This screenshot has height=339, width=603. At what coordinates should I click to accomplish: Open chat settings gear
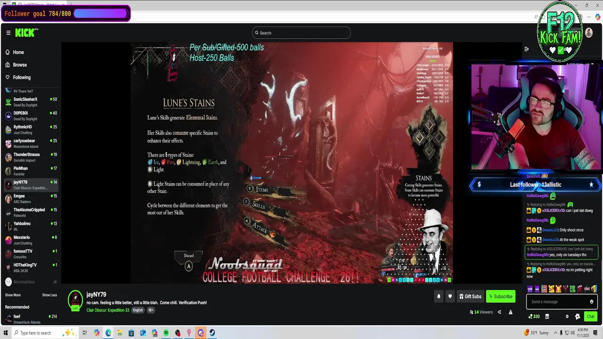(567, 316)
